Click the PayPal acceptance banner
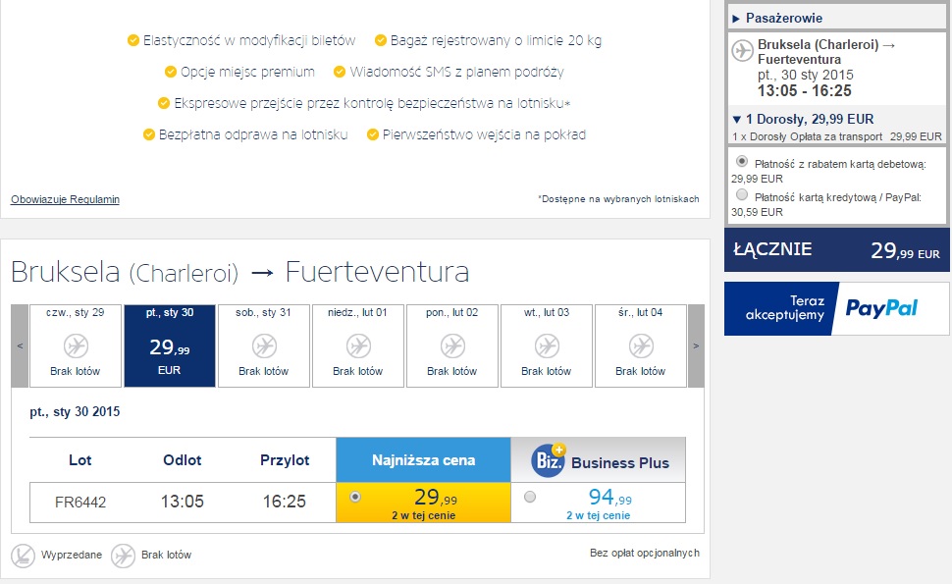This screenshot has height=584, width=952. tap(836, 308)
